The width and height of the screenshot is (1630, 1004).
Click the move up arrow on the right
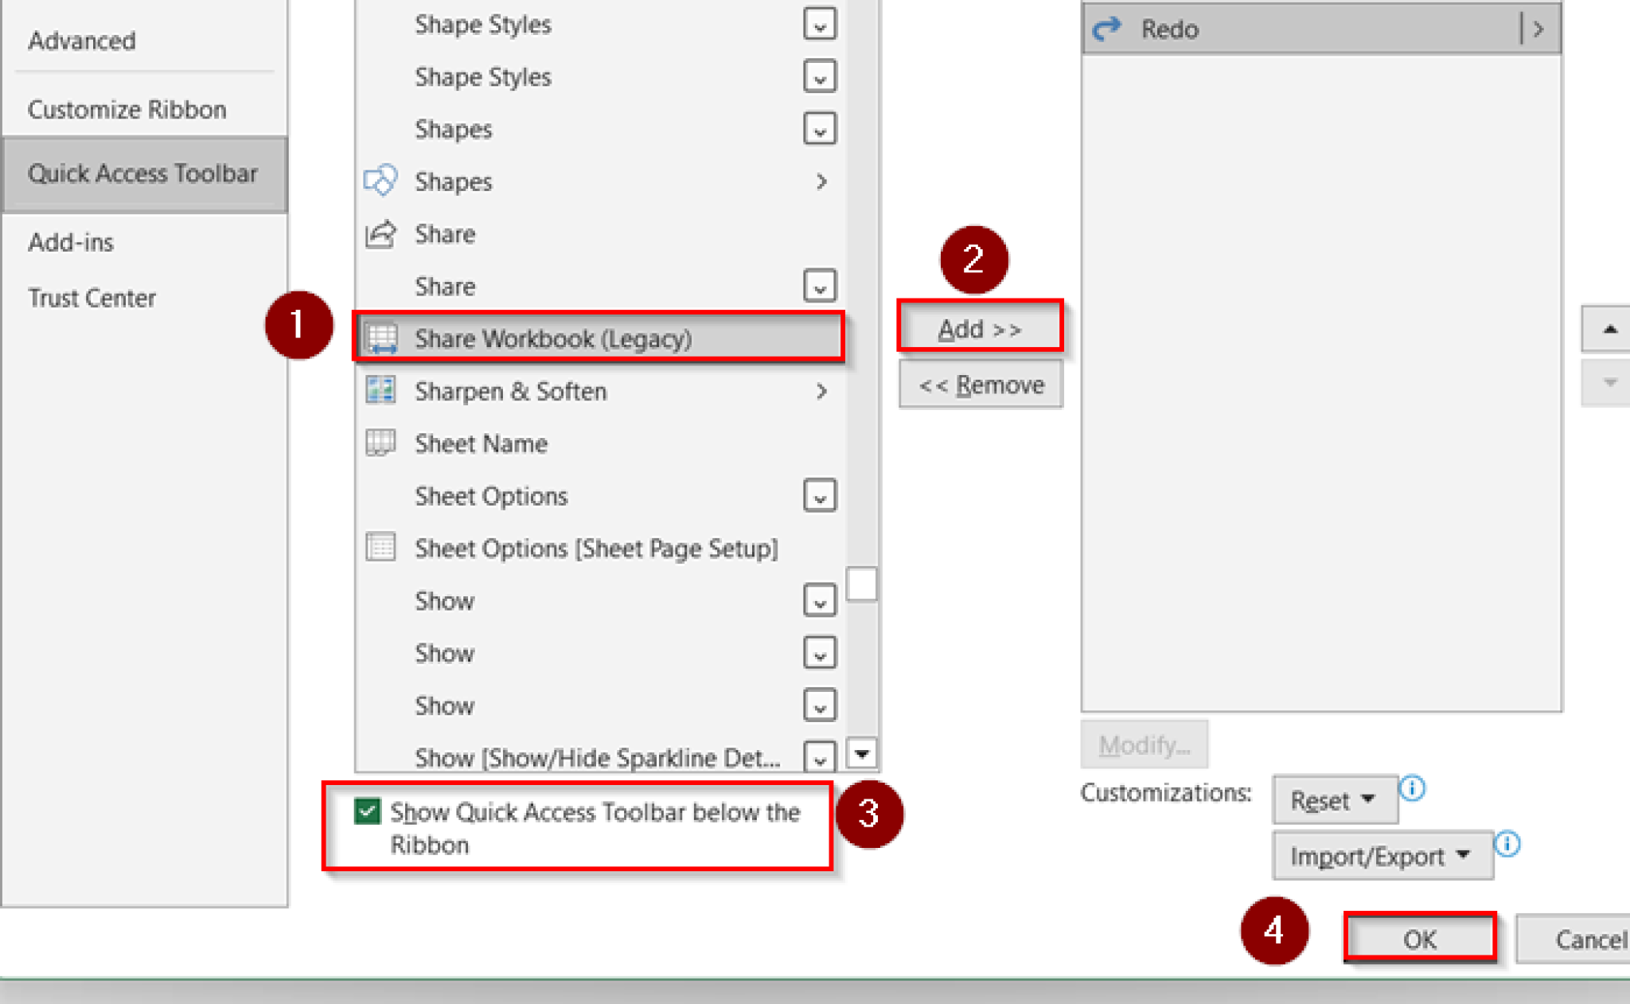1610,328
